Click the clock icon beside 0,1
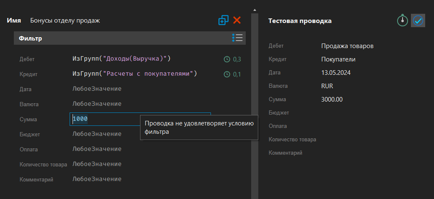This screenshot has height=199, width=434. (x=227, y=74)
